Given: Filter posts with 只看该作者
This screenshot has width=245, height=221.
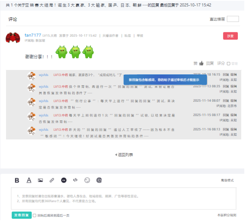Looking at the screenshot, I should (x=110, y=36).
